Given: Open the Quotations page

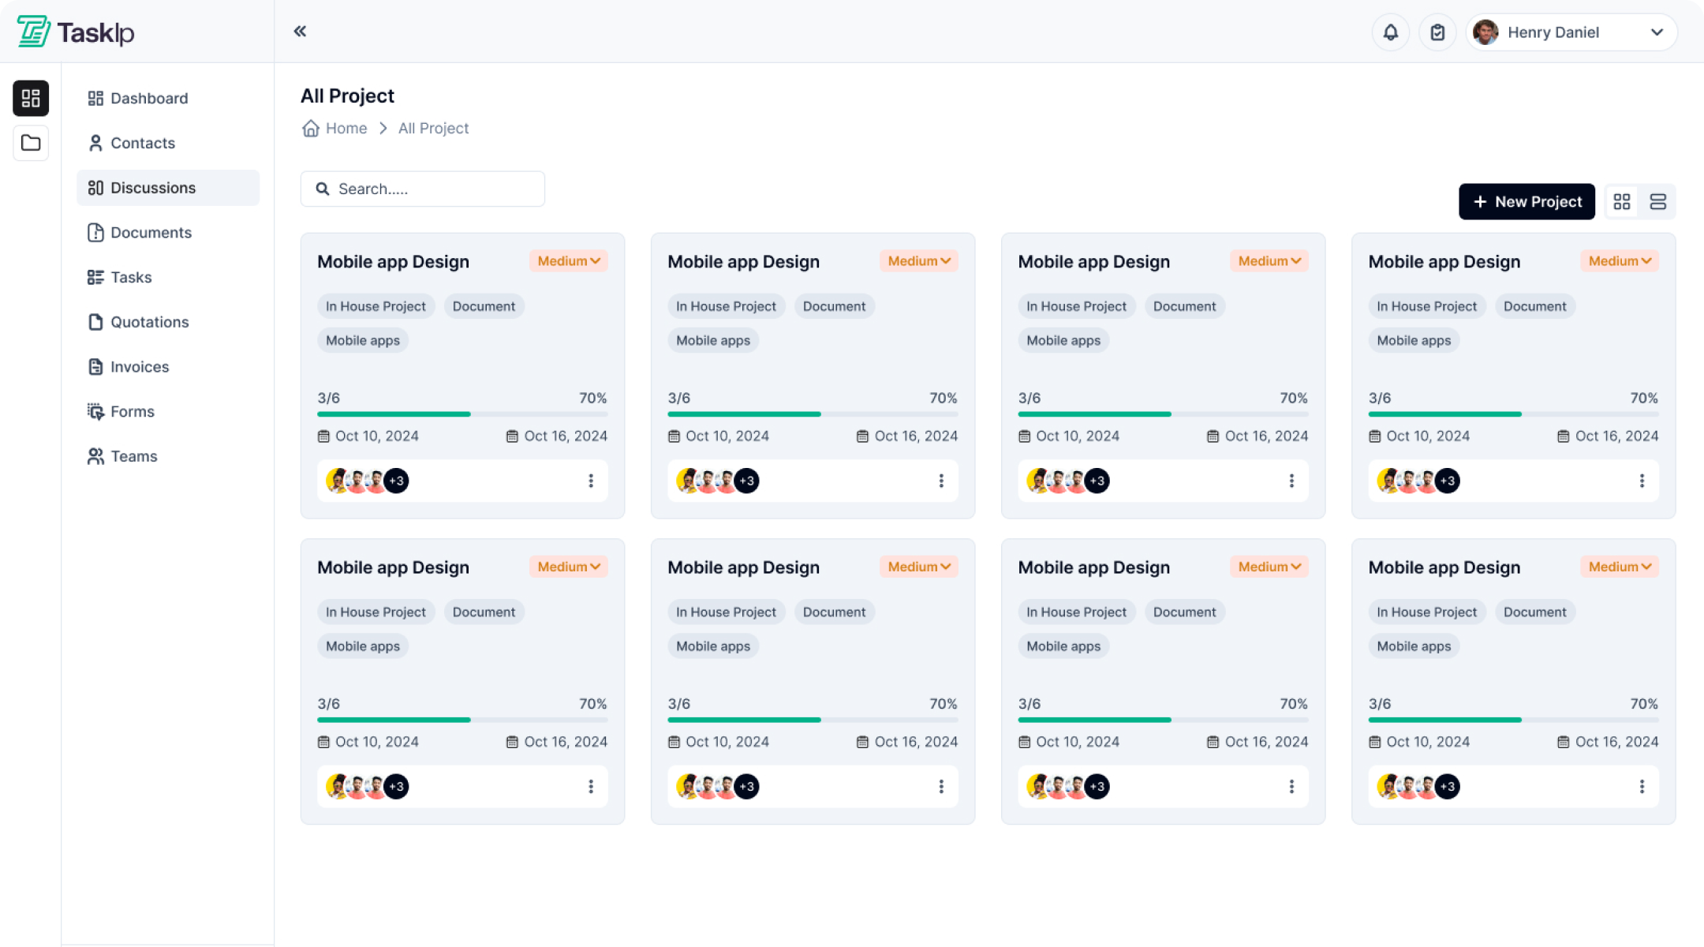Looking at the screenshot, I should click(x=149, y=322).
